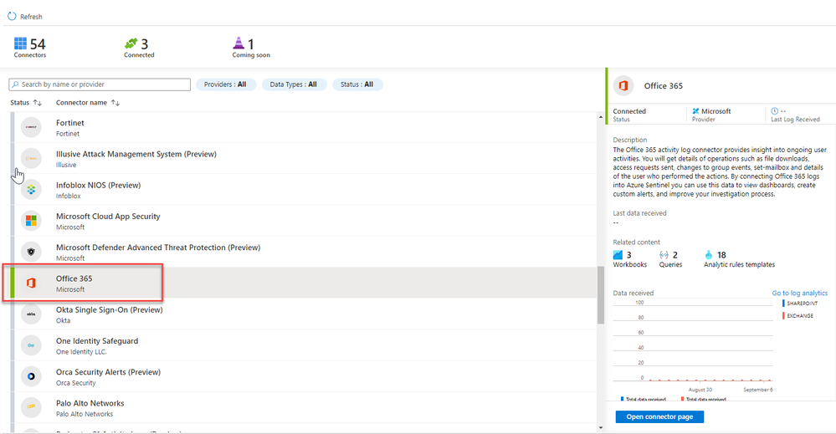
Task: Click the Fortinet connector icon
Action: pos(31,127)
